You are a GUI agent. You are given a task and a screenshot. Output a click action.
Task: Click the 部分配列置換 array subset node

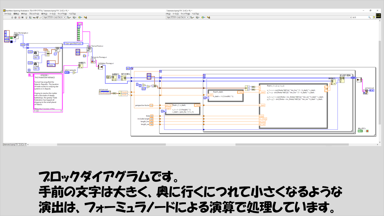[342, 79]
